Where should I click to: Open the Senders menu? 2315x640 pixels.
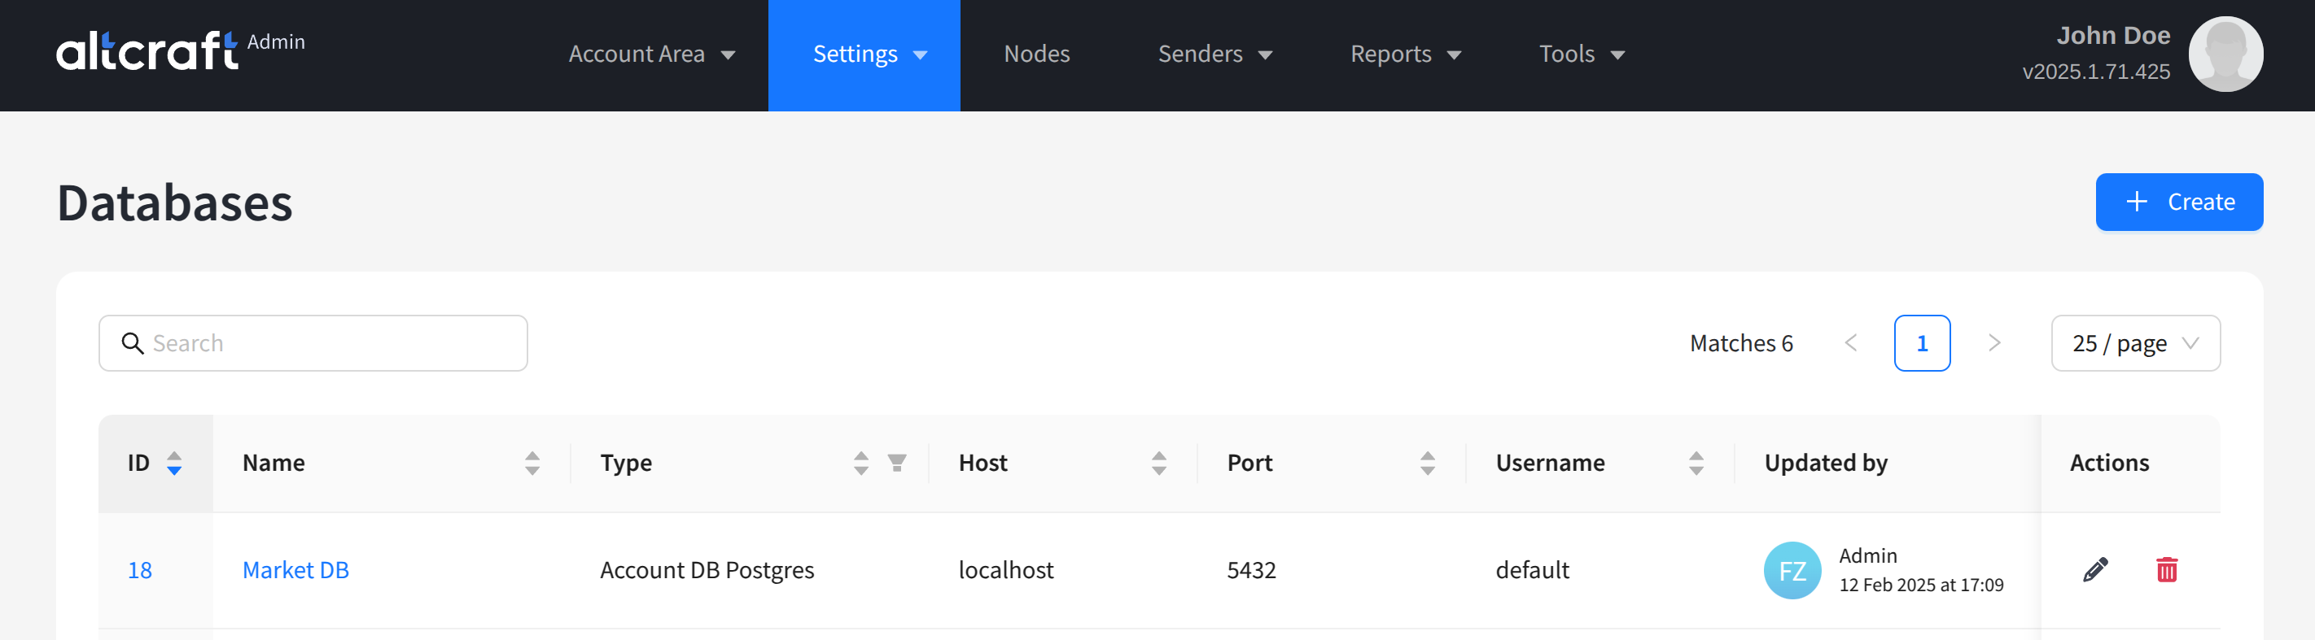1214,54
